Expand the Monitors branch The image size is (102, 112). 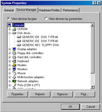coord(9,69)
